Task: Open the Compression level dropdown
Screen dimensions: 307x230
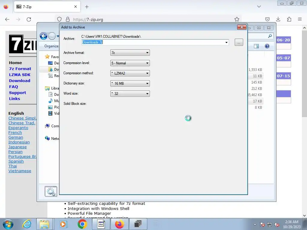Action: pyautogui.click(x=130, y=63)
